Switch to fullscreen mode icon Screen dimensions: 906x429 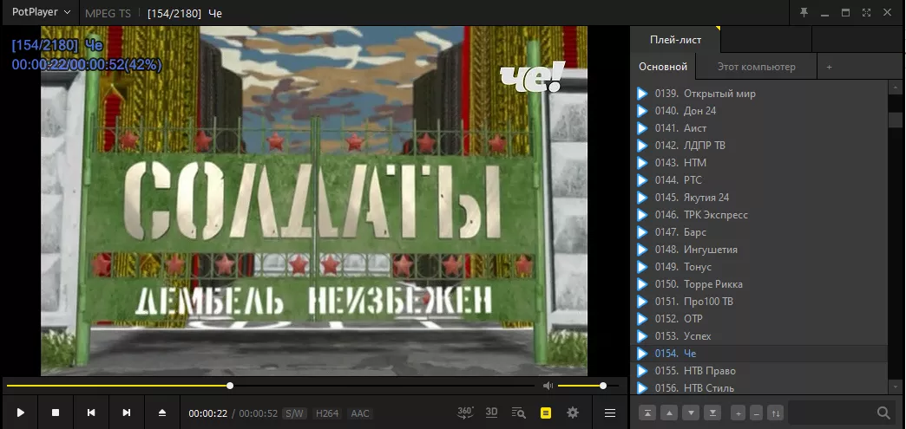pyautogui.click(x=866, y=12)
